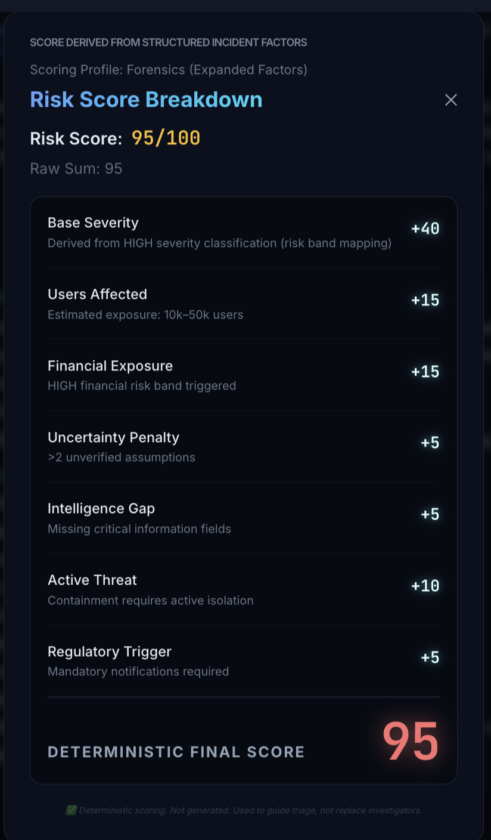The height and width of the screenshot is (840, 491).
Task: Close the Risk Score Breakdown dialog
Action: pos(451,100)
